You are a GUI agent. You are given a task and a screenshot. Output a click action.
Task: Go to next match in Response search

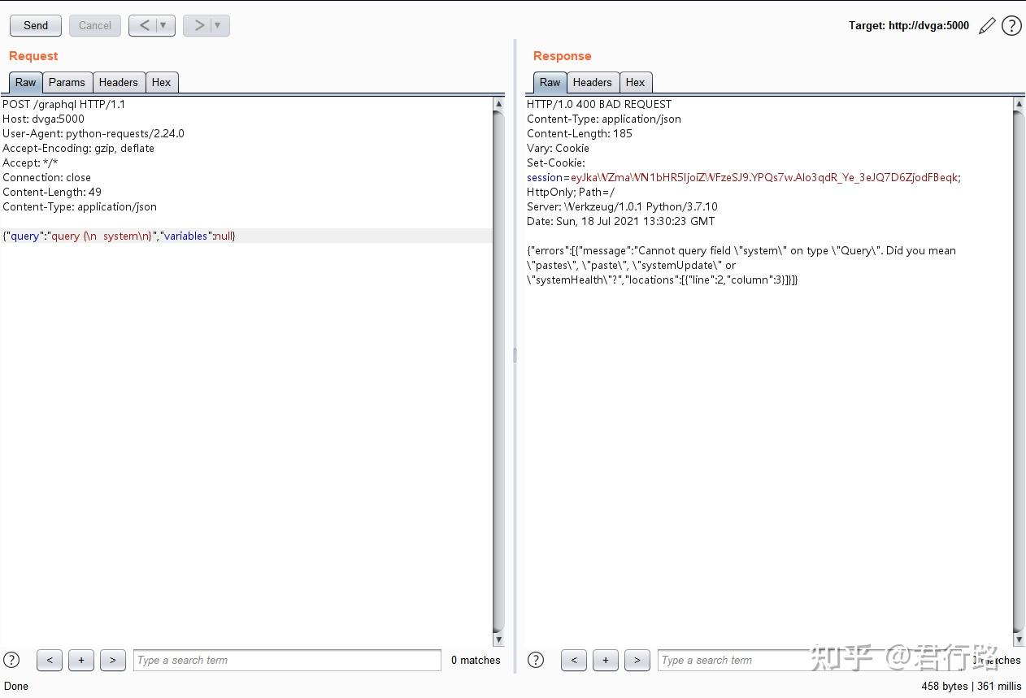pyautogui.click(x=637, y=660)
